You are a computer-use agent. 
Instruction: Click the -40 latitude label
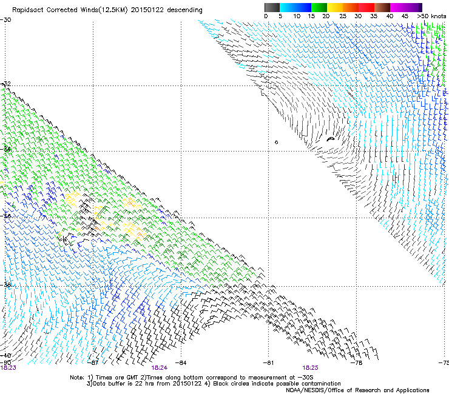click(x=5, y=356)
